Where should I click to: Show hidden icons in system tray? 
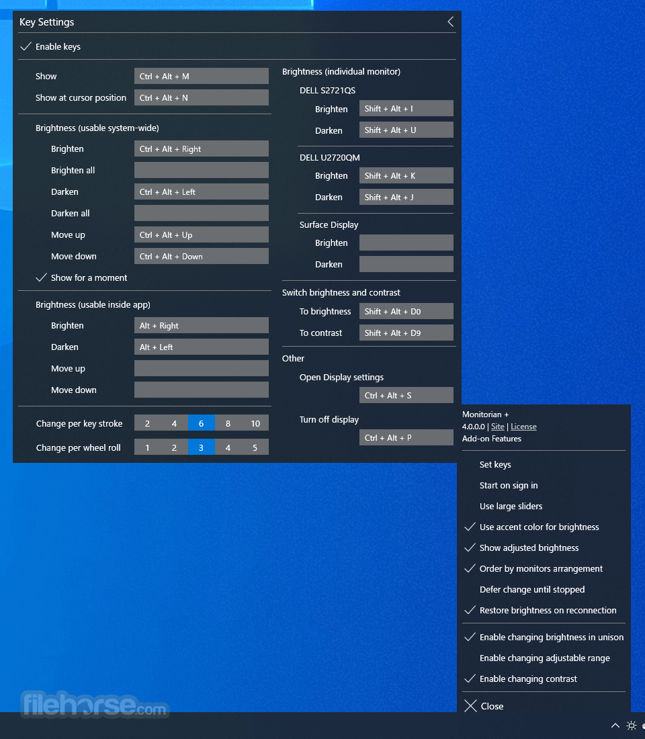(x=615, y=726)
